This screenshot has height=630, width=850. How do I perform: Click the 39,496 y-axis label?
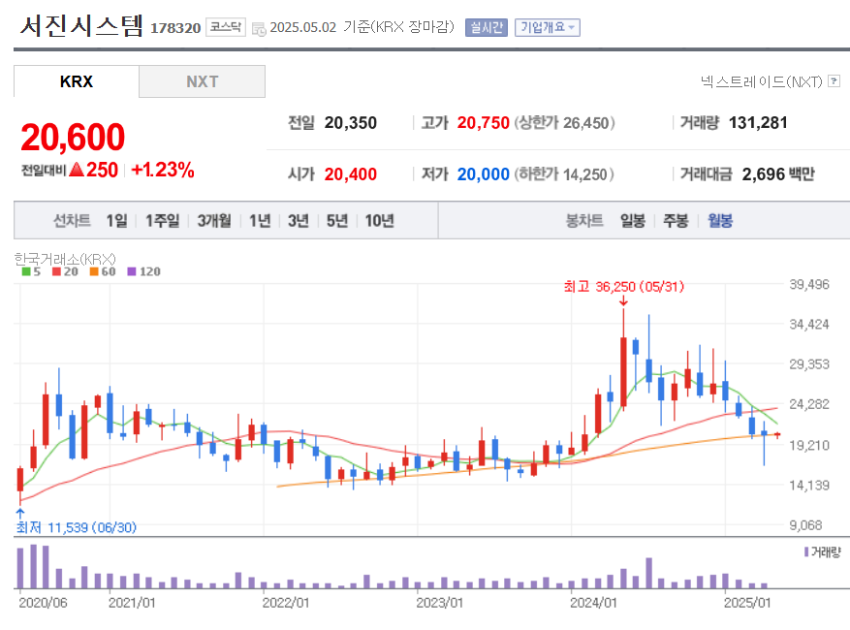point(808,284)
